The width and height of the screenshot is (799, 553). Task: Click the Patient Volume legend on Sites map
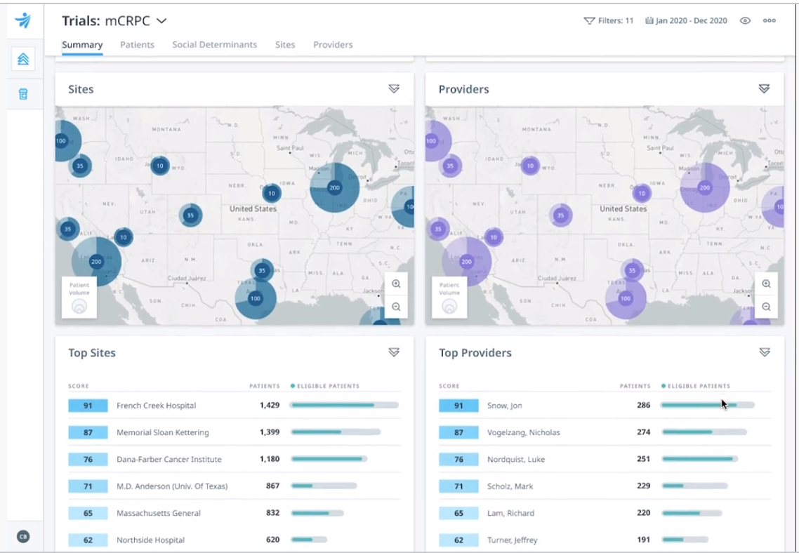pos(79,298)
